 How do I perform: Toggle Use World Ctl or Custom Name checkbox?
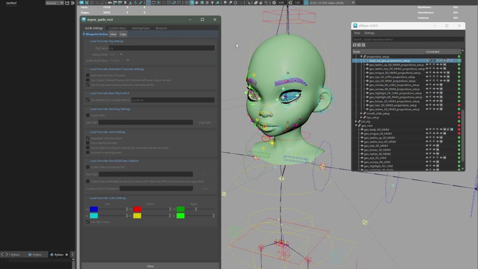[x=88, y=100]
